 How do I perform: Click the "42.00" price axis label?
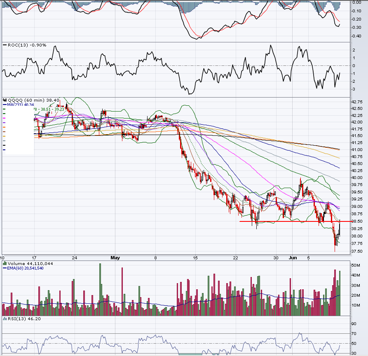click(x=357, y=122)
